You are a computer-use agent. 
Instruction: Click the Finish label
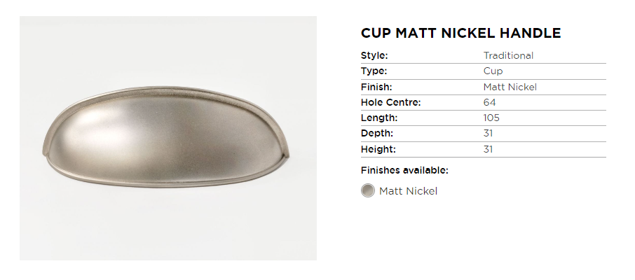coord(376,87)
